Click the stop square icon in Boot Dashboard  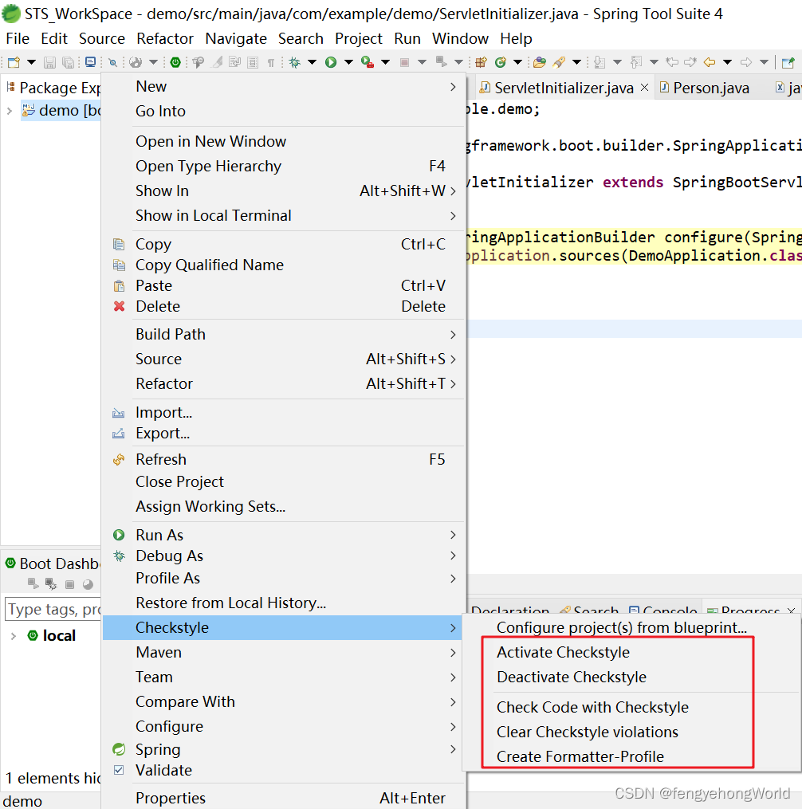click(x=69, y=584)
